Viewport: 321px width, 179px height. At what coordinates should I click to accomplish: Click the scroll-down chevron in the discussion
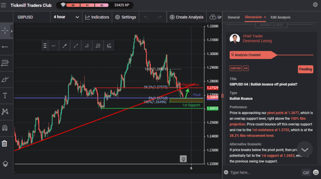click(x=305, y=149)
